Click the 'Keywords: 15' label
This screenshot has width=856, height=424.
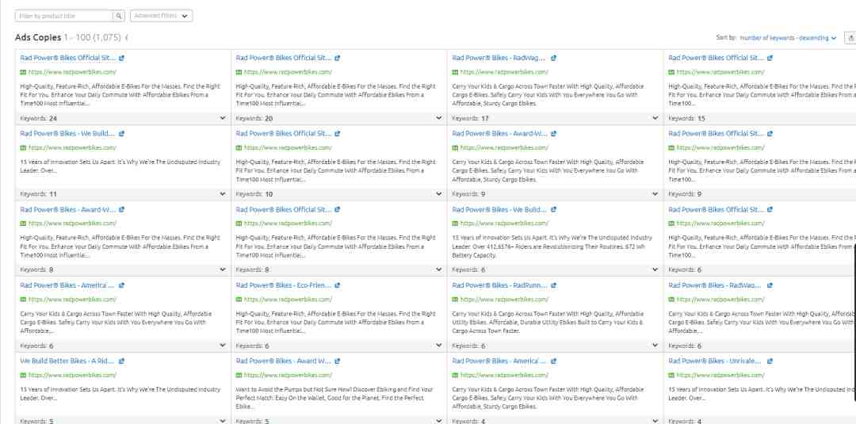[x=686, y=118]
